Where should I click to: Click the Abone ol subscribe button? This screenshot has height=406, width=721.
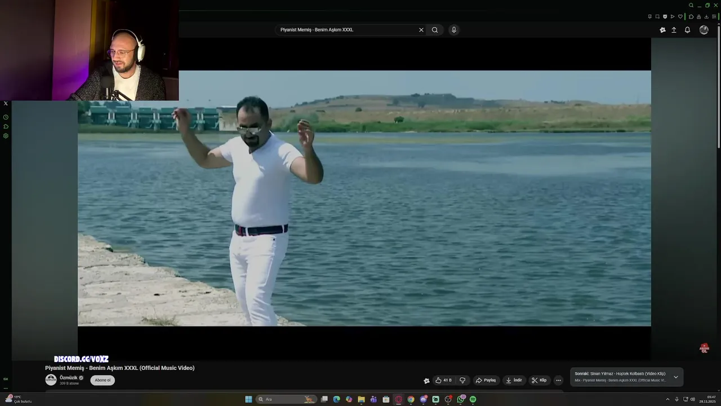pyautogui.click(x=103, y=380)
